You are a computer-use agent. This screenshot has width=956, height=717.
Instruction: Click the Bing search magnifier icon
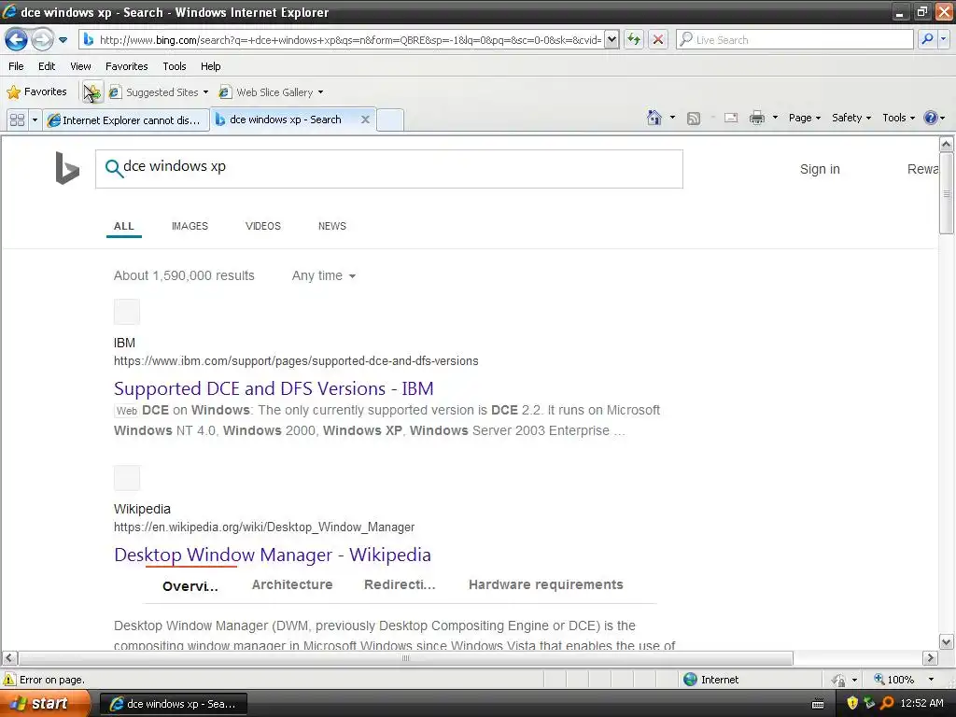click(113, 168)
